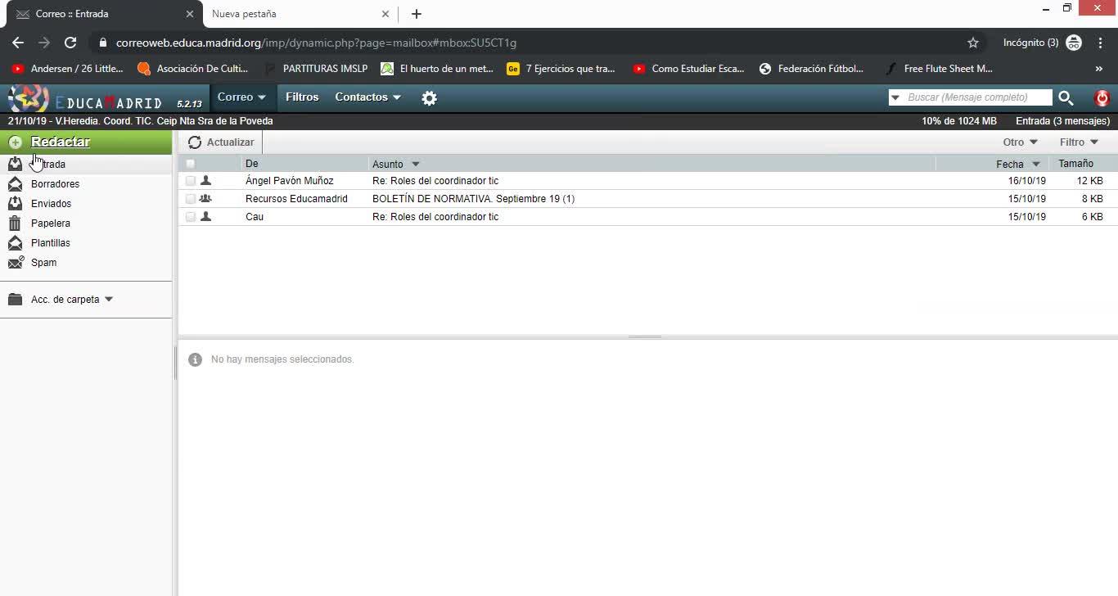Close the 'Nueva pestaña' tab

386,14
